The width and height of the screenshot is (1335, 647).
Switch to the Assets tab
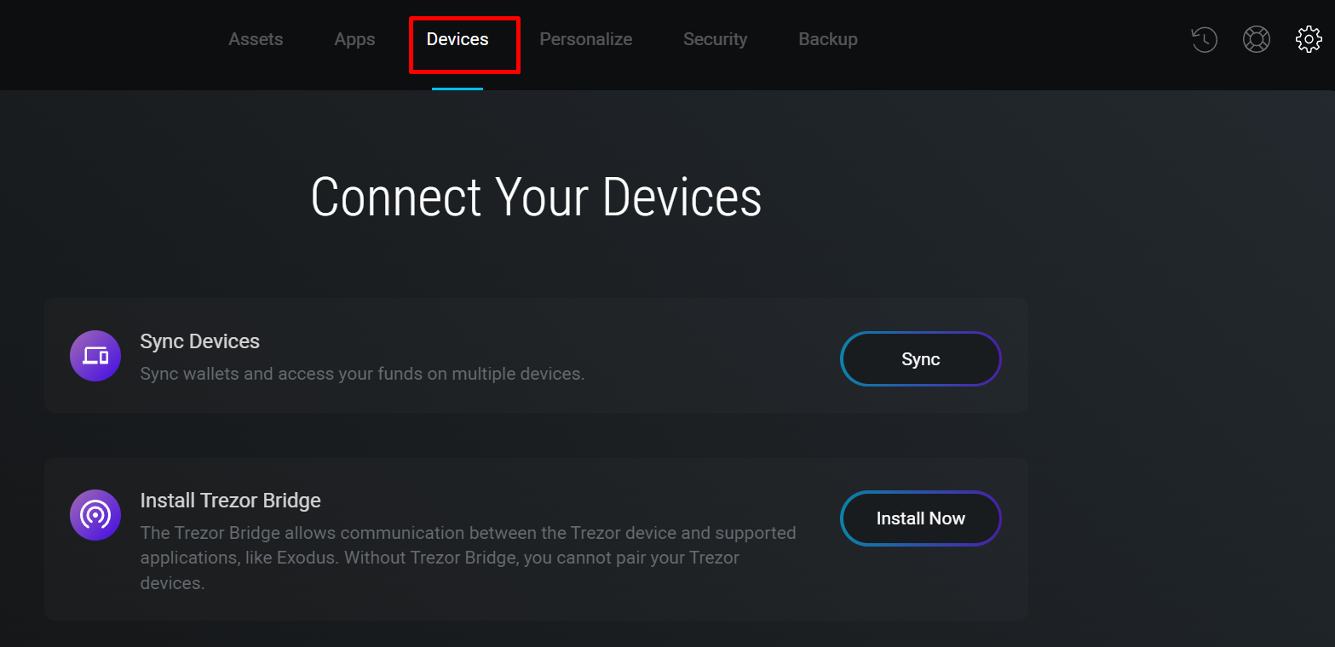tap(256, 39)
